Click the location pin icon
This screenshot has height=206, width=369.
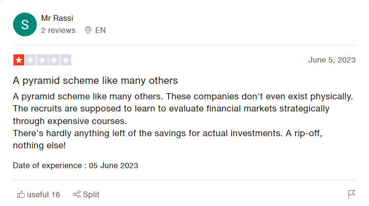click(x=88, y=30)
